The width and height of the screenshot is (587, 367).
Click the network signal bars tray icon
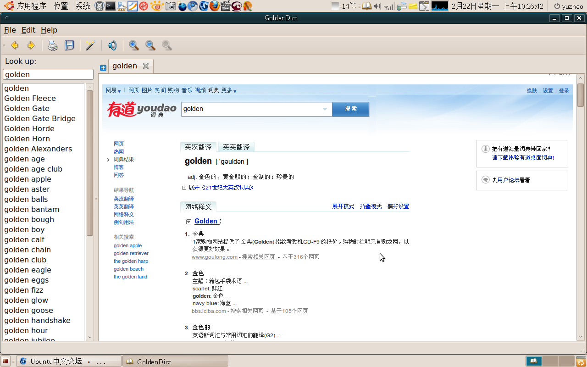(389, 6)
